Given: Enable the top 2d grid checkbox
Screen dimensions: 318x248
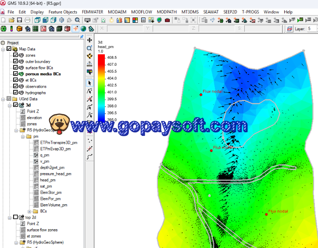Looking at the screenshot, I should coord(15,217).
